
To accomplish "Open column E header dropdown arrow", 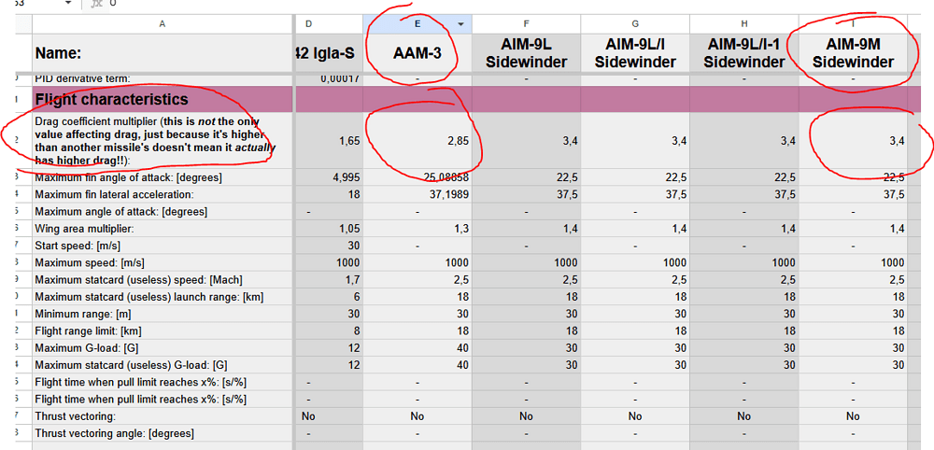I will 460,24.
